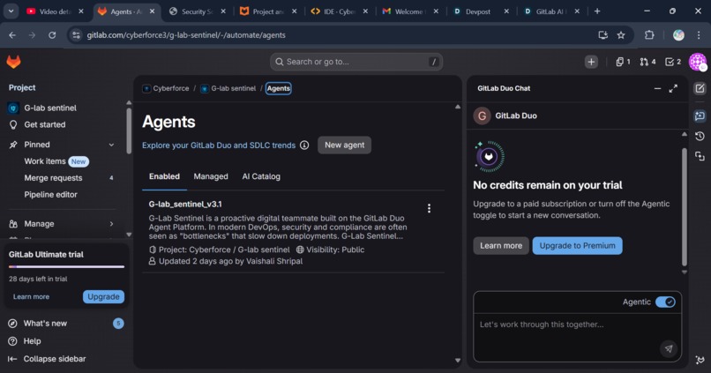Image resolution: width=711 pixels, height=373 pixels.
Task: Click Upgrade to Premium button
Action: [577, 246]
